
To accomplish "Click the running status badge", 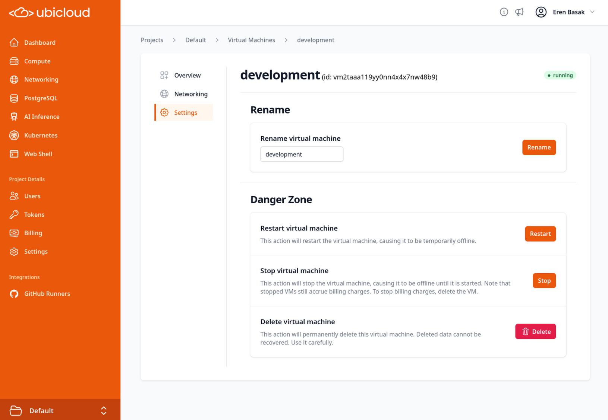I will click(560, 75).
